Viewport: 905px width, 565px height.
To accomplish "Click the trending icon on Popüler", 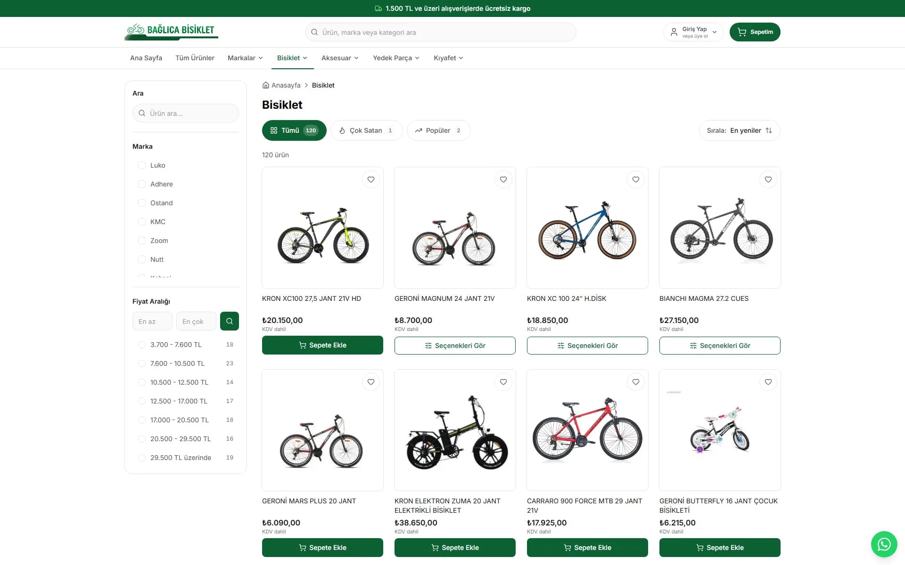I will [419, 130].
